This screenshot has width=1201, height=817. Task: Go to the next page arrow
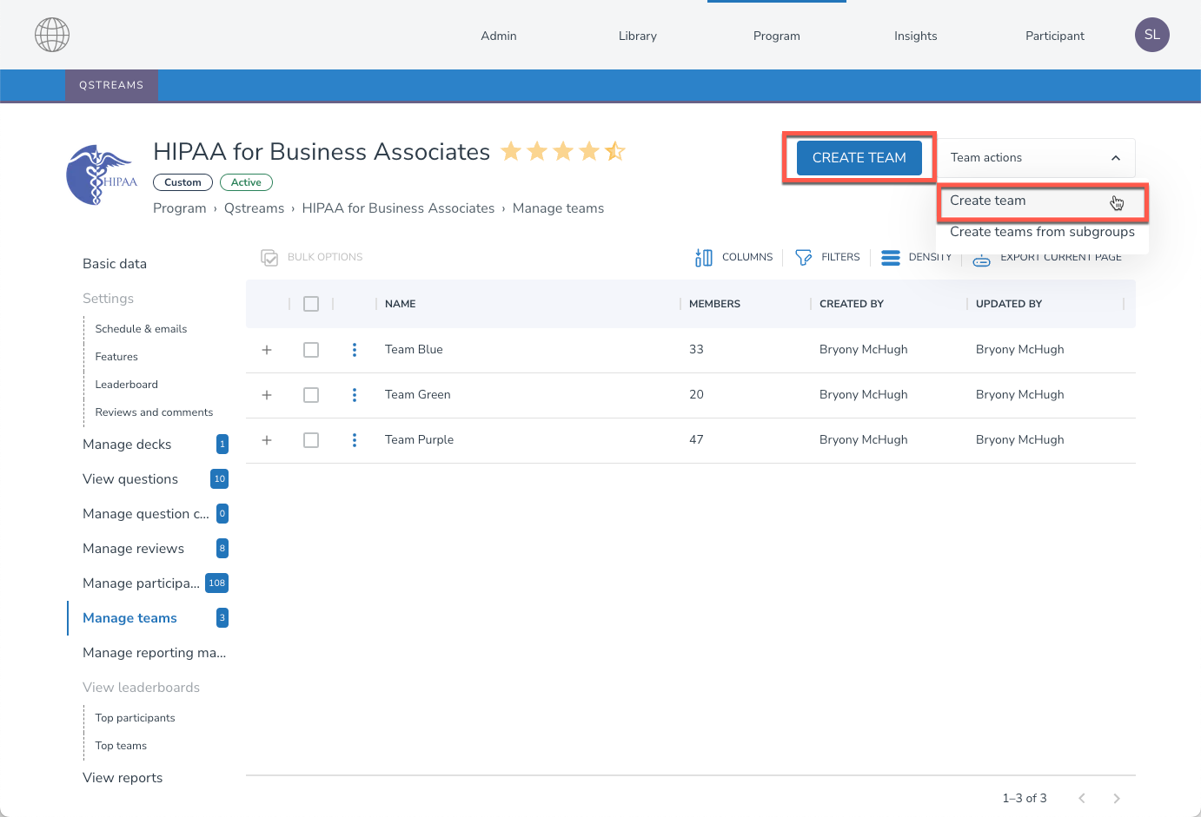(x=1117, y=798)
